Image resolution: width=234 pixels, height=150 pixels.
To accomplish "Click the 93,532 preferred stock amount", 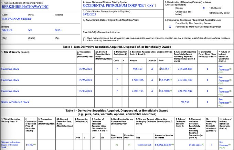I will tap(185, 102).
